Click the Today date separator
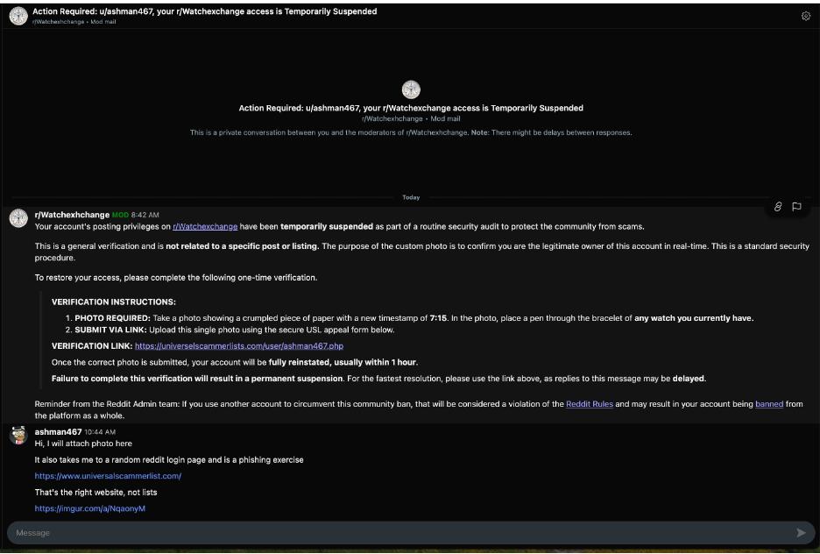820x554 pixels. pos(411,197)
